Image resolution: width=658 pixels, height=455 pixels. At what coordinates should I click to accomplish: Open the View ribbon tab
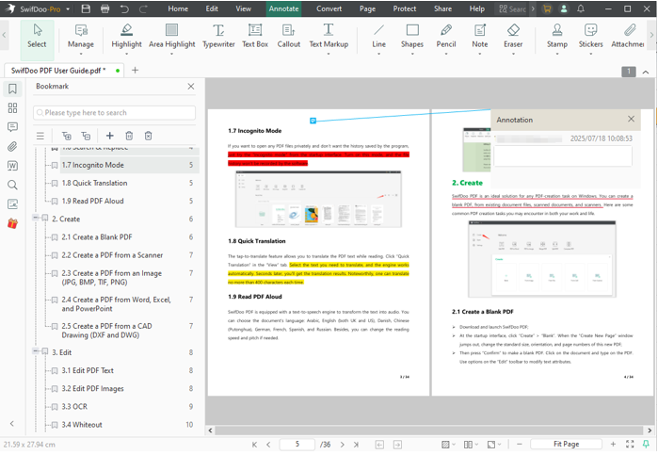point(243,8)
